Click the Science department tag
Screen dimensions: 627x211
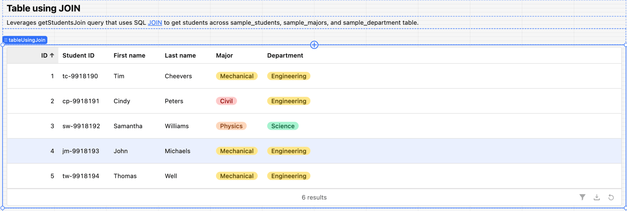283,126
